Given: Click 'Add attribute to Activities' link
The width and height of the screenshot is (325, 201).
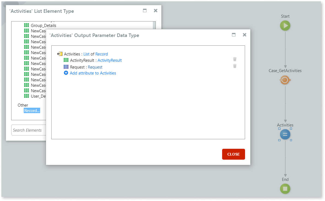Looking at the screenshot, I should click(93, 73).
